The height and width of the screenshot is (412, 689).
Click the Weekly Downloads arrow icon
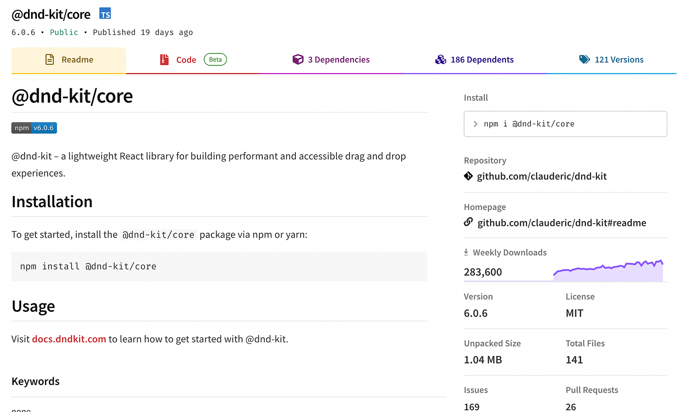point(466,252)
